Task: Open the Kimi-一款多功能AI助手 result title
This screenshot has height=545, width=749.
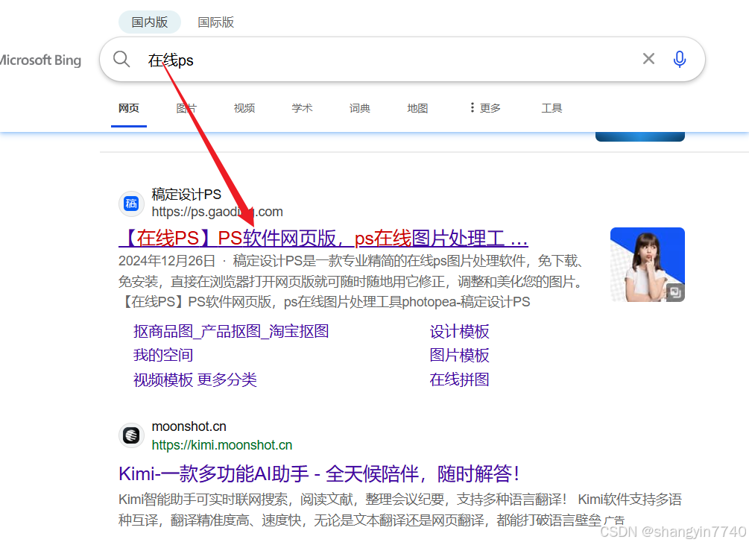Action: coord(319,474)
